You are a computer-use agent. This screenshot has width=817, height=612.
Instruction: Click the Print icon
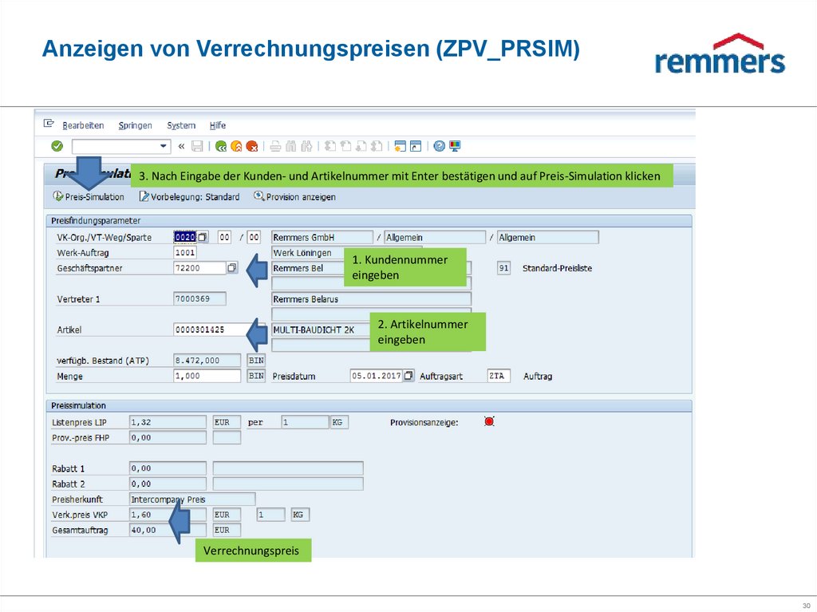tap(275, 146)
